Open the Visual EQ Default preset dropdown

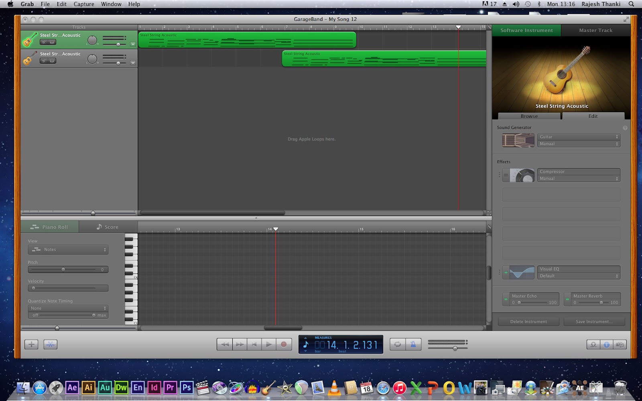point(579,276)
